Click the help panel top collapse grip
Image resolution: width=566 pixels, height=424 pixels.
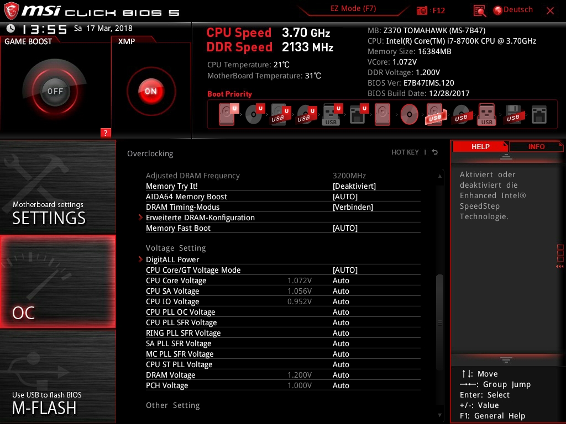tap(506, 157)
